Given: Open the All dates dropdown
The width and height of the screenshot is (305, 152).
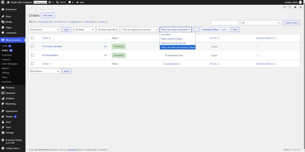Looking at the screenshot, I should [x=85, y=29].
